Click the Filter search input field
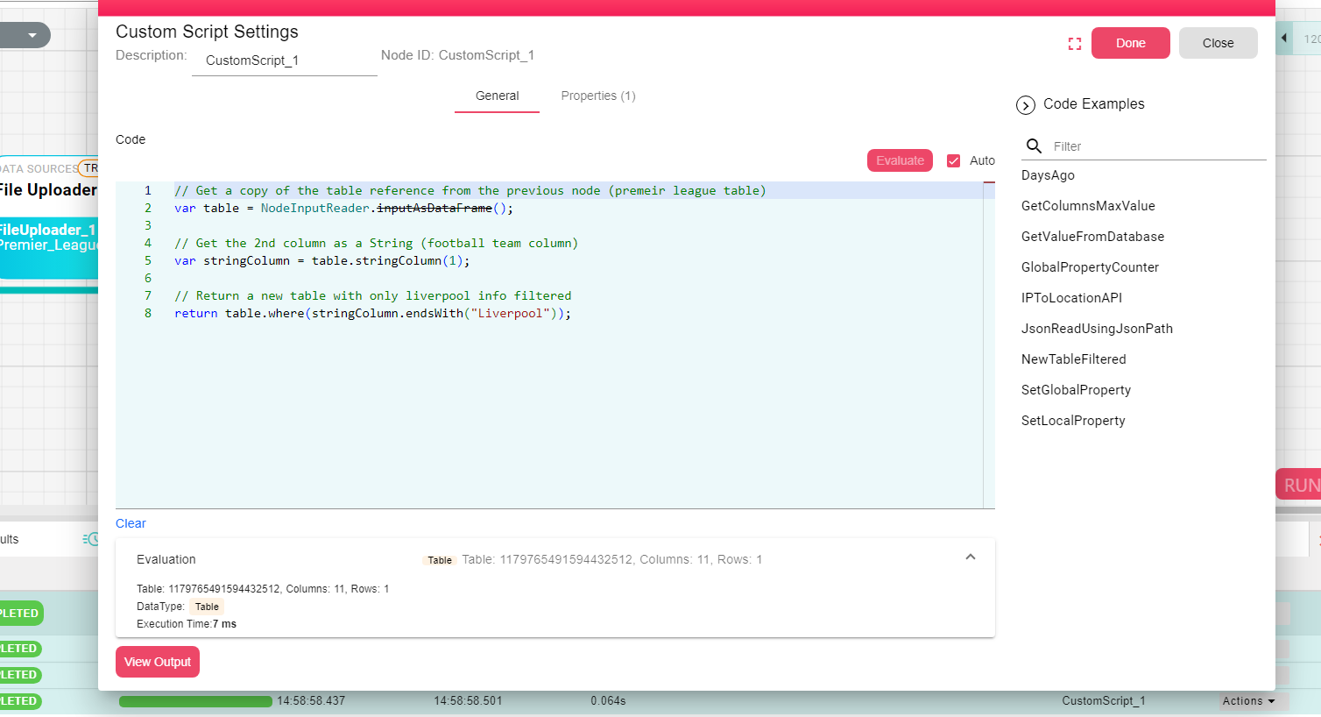 tap(1156, 146)
